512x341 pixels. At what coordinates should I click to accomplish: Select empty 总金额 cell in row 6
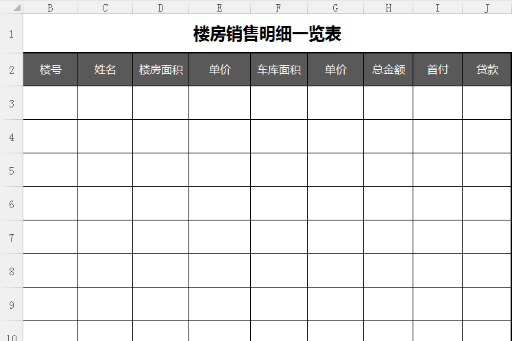coord(388,203)
